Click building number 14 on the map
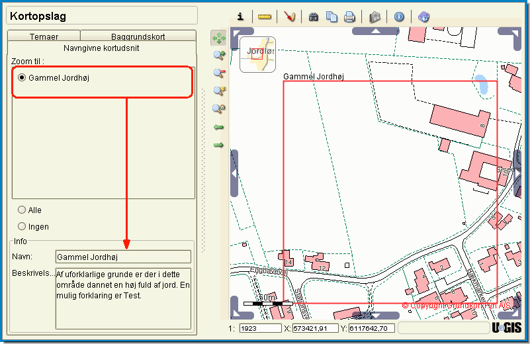 pyautogui.click(x=288, y=262)
